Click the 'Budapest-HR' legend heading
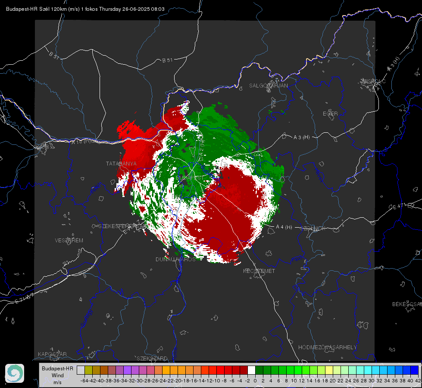 point(57,368)
